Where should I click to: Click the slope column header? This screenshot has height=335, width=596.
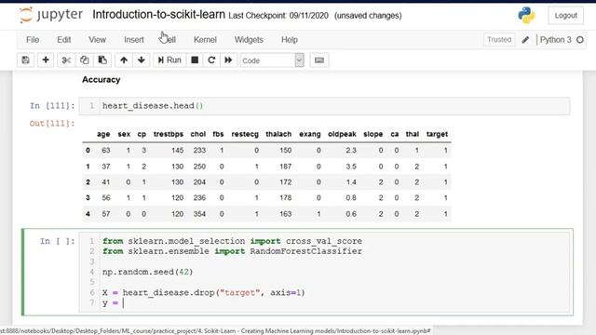372,134
